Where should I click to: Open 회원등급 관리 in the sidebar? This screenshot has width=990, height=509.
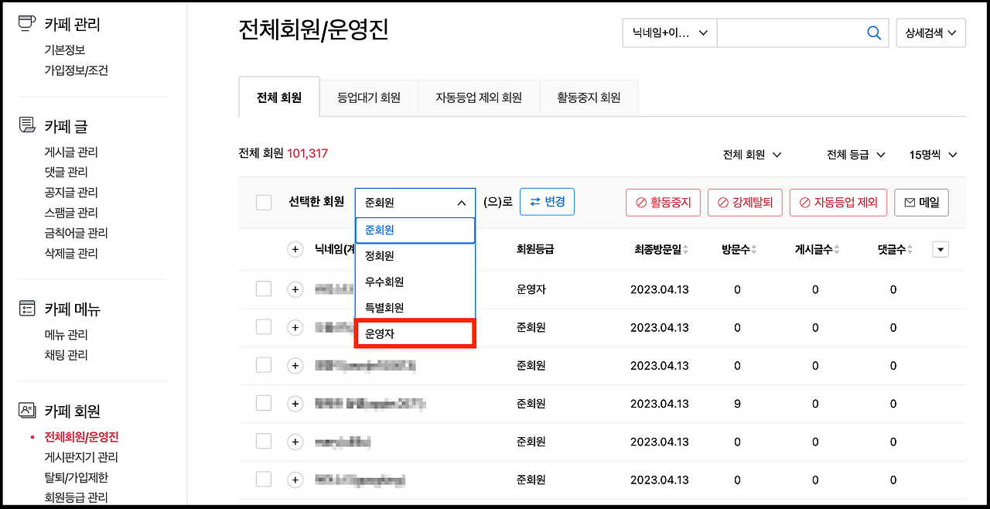(x=76, y=497)
